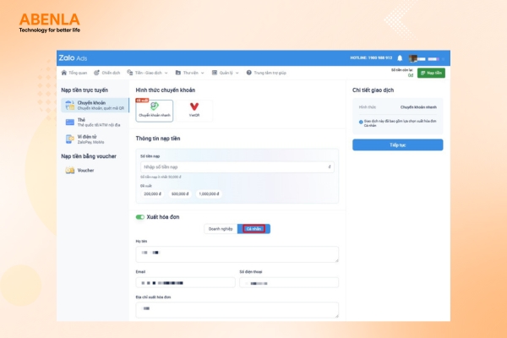
Task: Click the Zalo Ads logo
Action: pos(73,58)
